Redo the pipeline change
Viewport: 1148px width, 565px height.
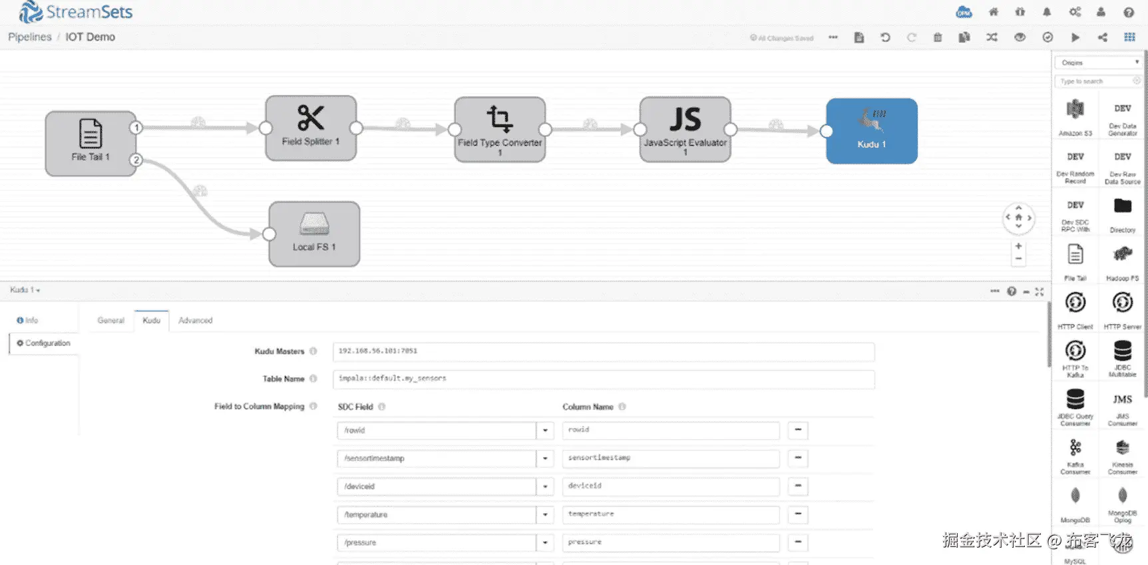[x=912, y=37]
